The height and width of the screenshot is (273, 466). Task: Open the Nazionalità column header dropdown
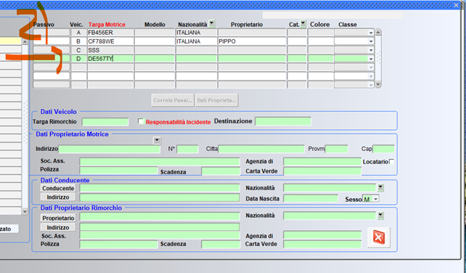point(212,23)
